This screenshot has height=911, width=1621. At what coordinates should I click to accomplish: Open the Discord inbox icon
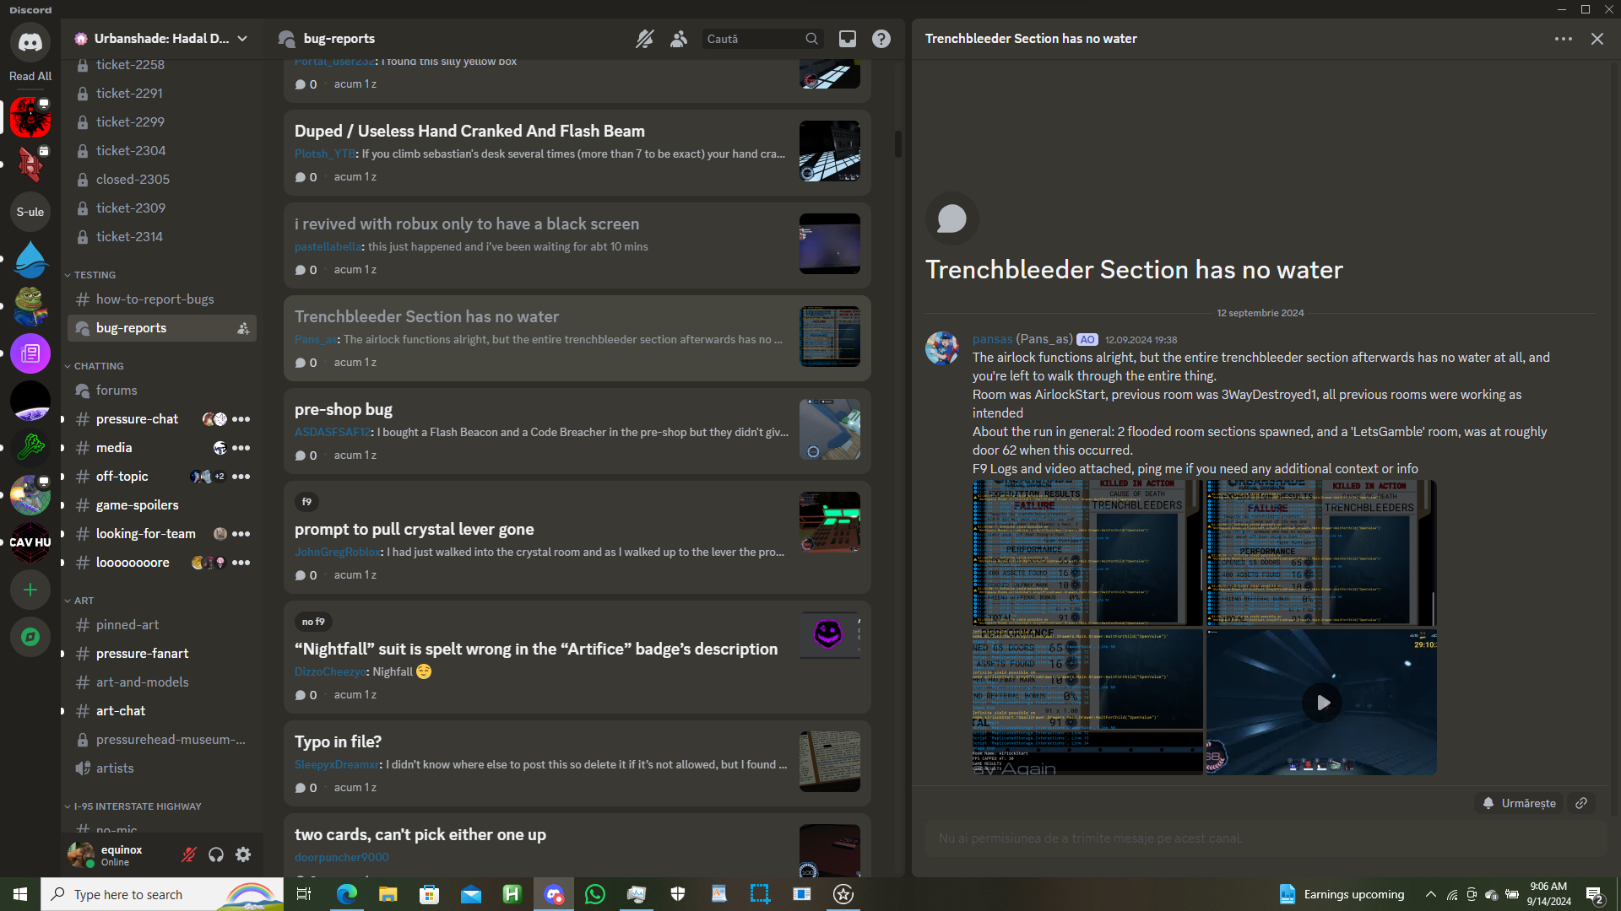coord(847,39)
